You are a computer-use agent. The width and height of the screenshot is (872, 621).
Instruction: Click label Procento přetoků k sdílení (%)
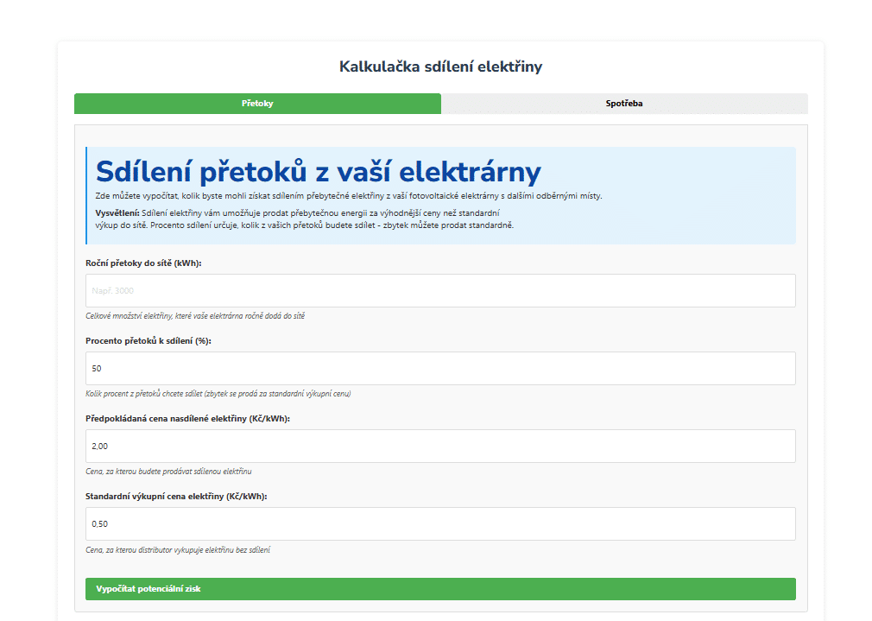click(x=148, y=341)
